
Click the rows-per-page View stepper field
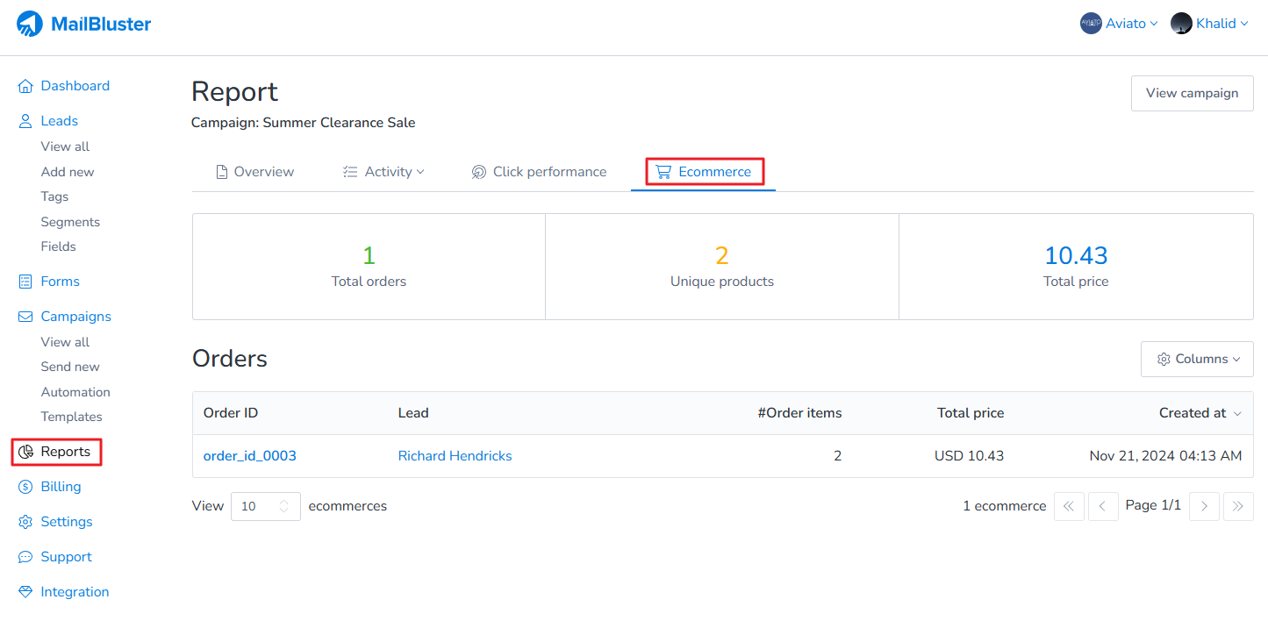coord(265,506)
